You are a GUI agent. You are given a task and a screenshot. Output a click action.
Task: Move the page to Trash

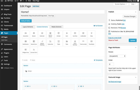113,40
